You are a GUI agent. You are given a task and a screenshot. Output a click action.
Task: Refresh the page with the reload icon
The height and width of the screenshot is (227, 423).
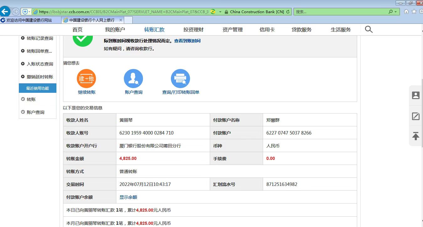click(x=288, y=12)
